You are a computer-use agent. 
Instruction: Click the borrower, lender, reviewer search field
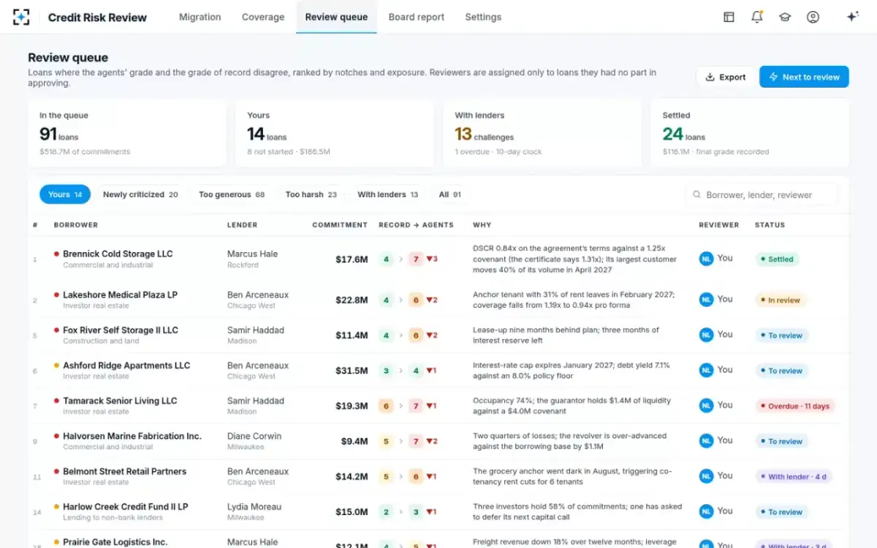coord(762,195)
